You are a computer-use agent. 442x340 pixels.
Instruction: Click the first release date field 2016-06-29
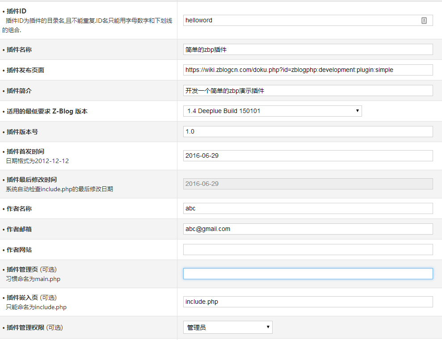pos(308,155)
